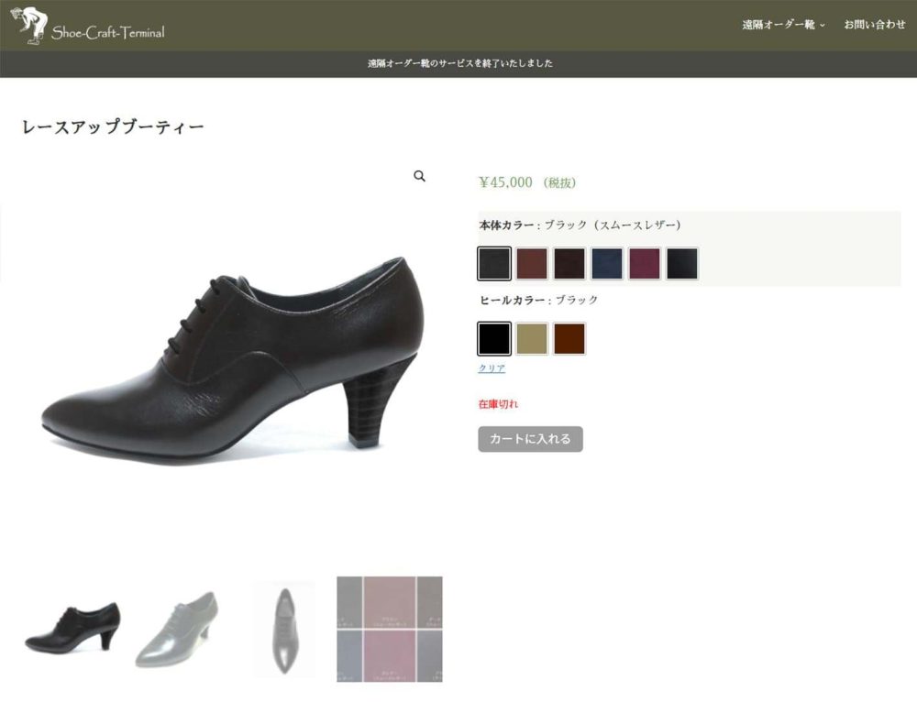The width and height of the screenshot is (917, 702).
Task: Select the beige heel color swatch
Action: pos(530,337)
